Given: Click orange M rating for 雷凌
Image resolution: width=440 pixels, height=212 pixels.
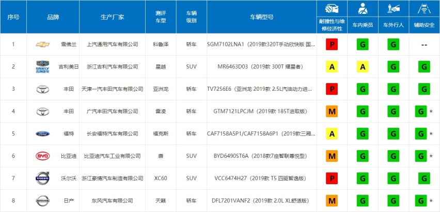Looking at the screenshot, I should pos(332,111).
